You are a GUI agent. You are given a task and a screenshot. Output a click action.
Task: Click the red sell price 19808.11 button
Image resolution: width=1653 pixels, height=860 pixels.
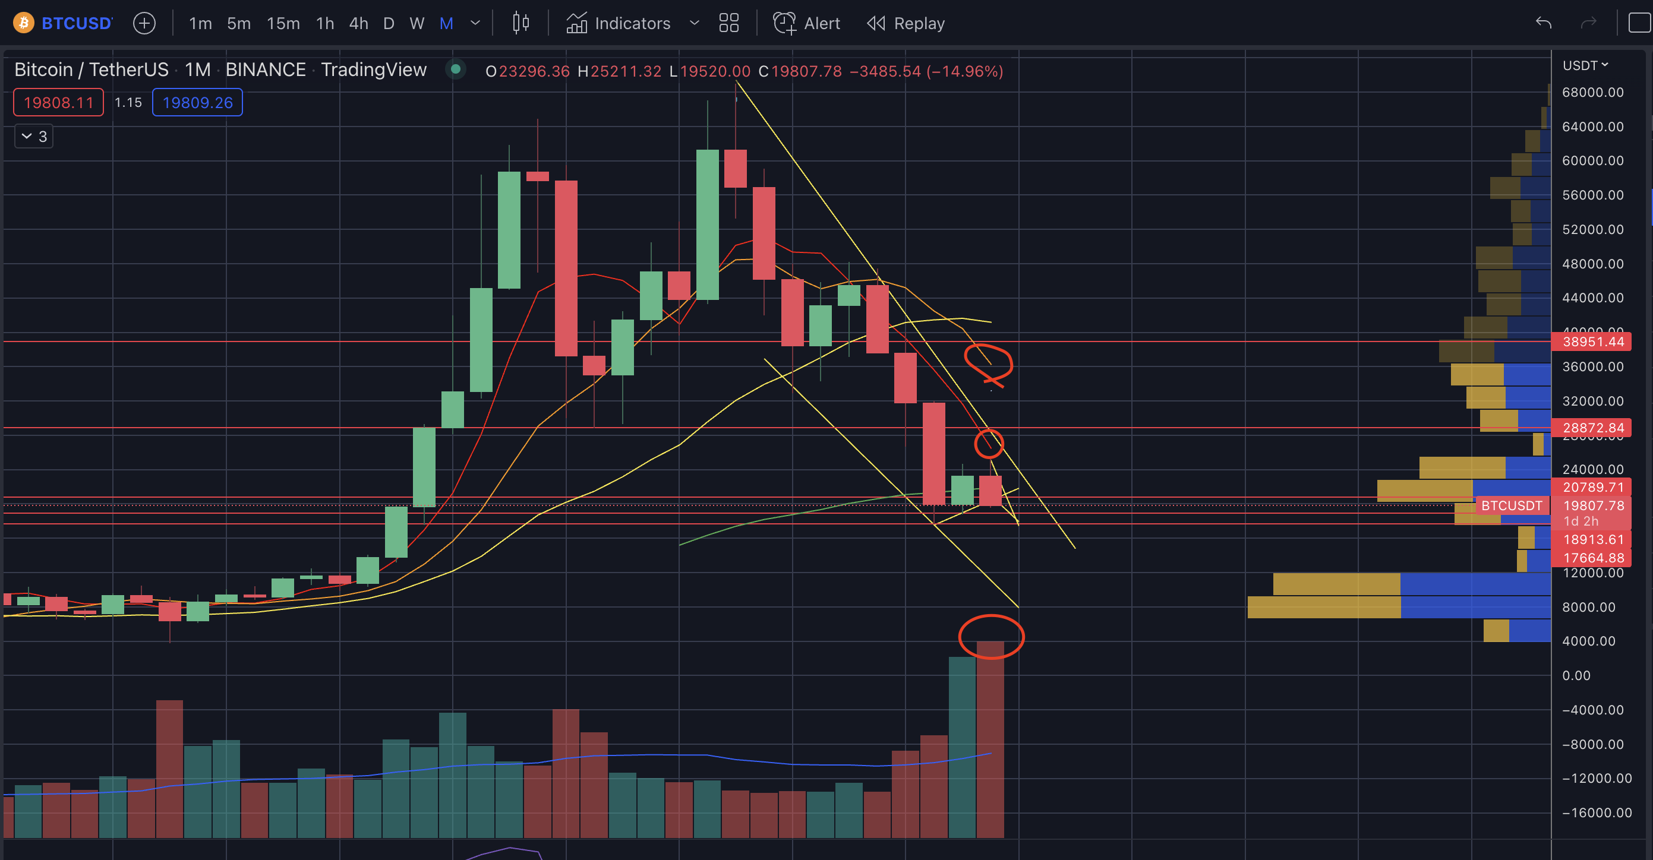click(x=58, y=103)
